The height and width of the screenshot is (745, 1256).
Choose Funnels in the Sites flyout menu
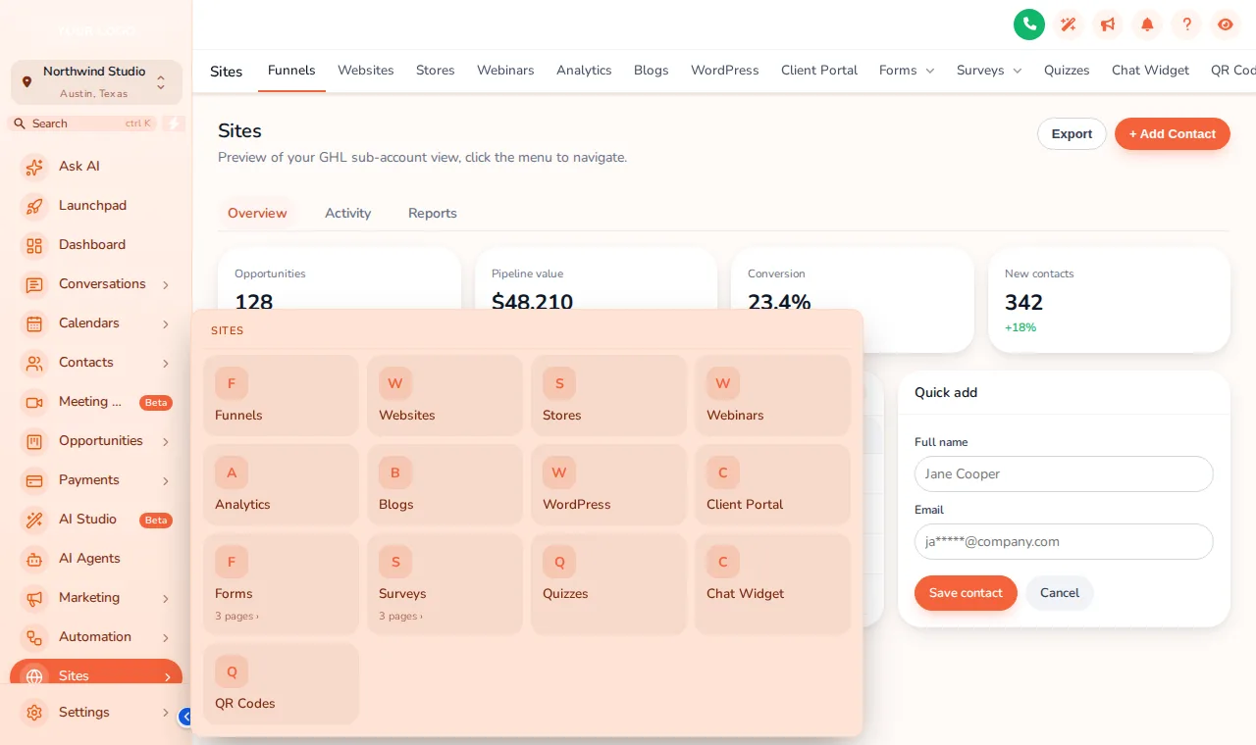tap(281, 395)
